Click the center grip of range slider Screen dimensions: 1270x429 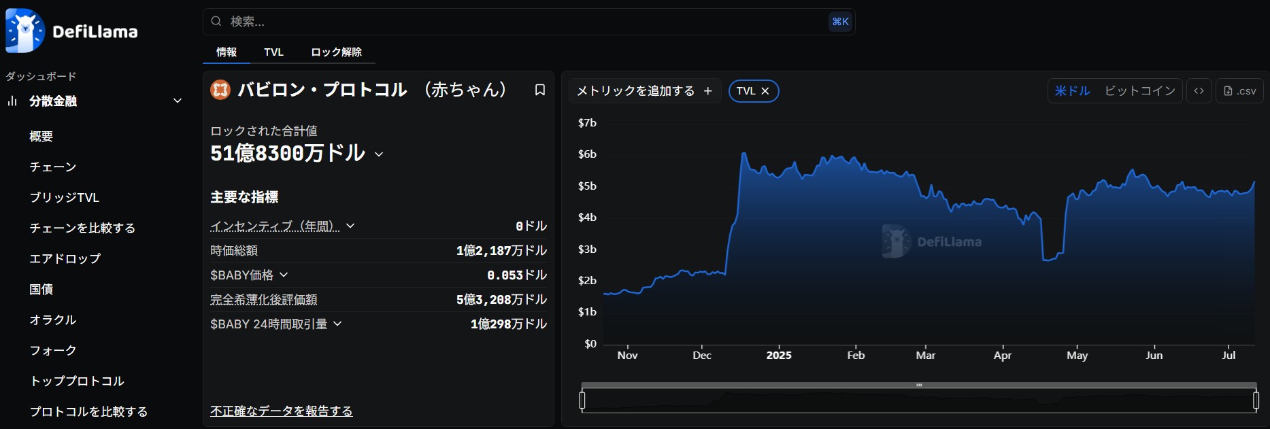[919, 385]
